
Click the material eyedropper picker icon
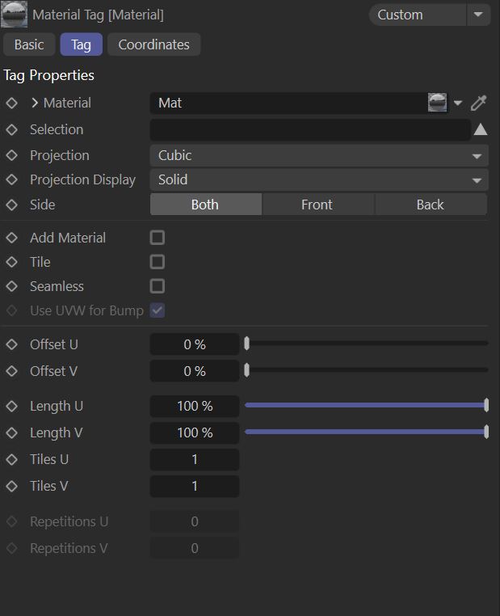(479, 103)
